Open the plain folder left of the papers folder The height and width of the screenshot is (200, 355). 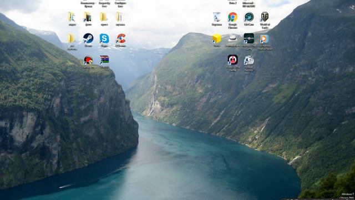tap(104, 17)
